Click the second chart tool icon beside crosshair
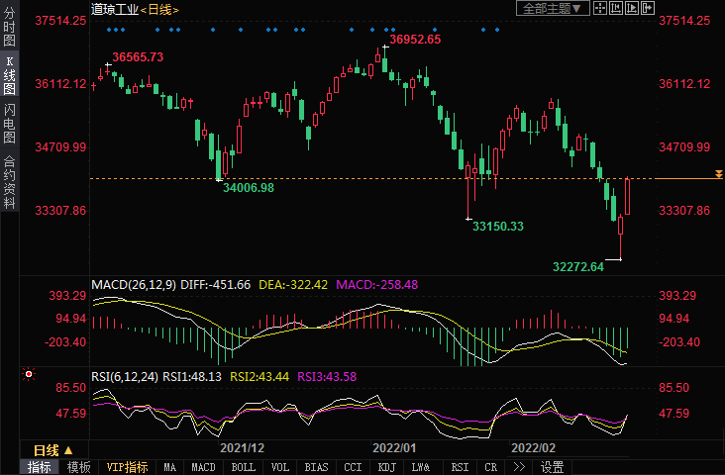The image size is (725, 475). click(x=619, y=8)
